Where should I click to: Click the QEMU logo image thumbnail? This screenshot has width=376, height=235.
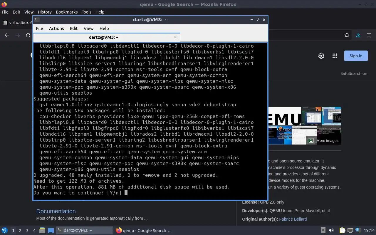(284, 116)
